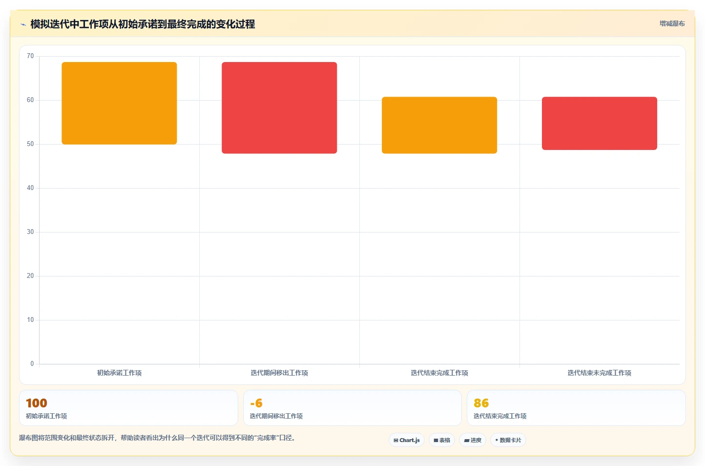This screenshot has height=466, width=705.
Task: Click the x-axis label 迭代期间移出工作项
Action: pos(279,373)
